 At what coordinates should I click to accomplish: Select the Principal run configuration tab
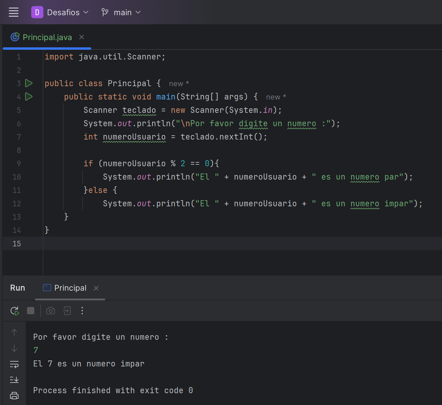70,288
